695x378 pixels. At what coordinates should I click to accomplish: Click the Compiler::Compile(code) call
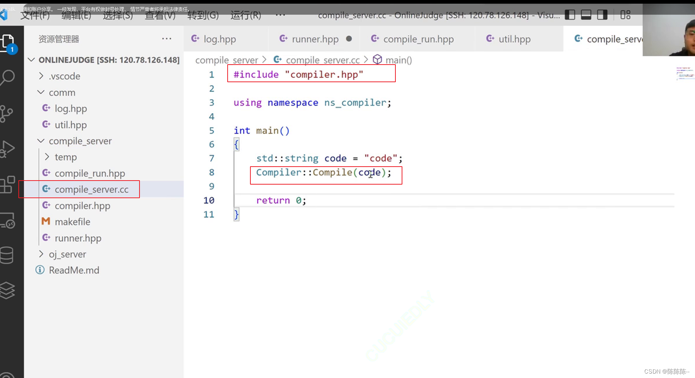coord(324,172)
